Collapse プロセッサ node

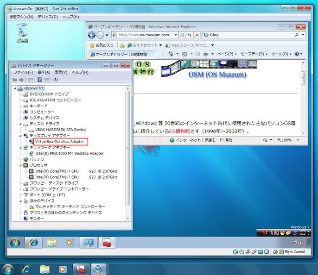point(20,165)
